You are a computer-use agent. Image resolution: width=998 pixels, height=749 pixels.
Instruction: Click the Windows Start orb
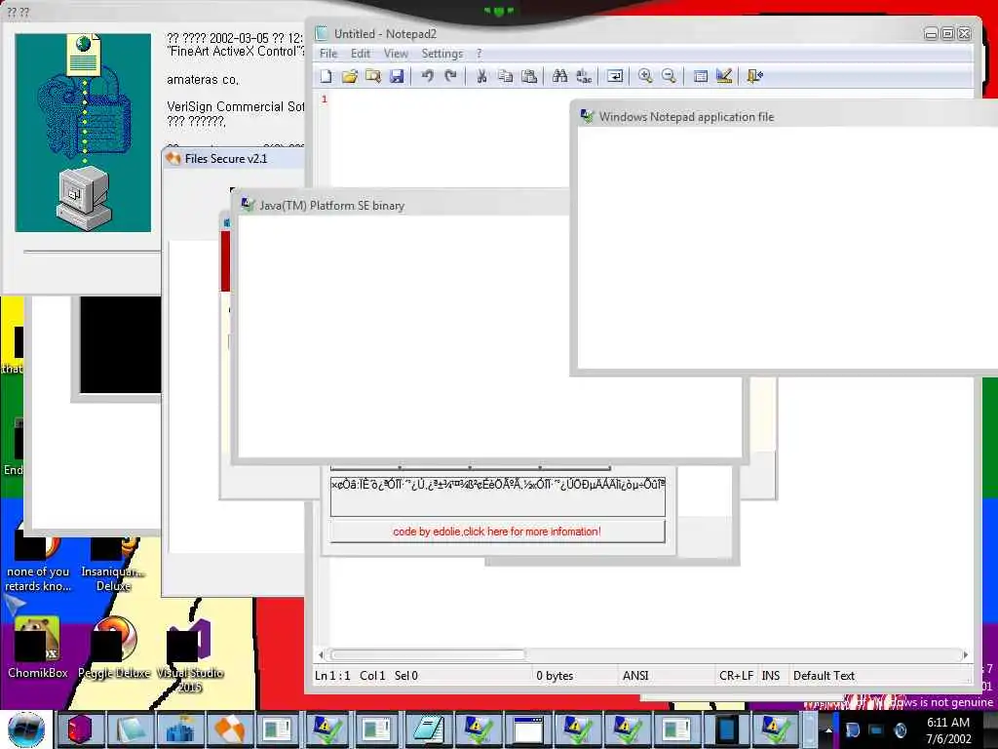coord(26,729)
